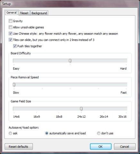Disable Push tiles together checkbox
This screenshot has width=140, height=154.
pyautogui.click(x=15, y=46)
